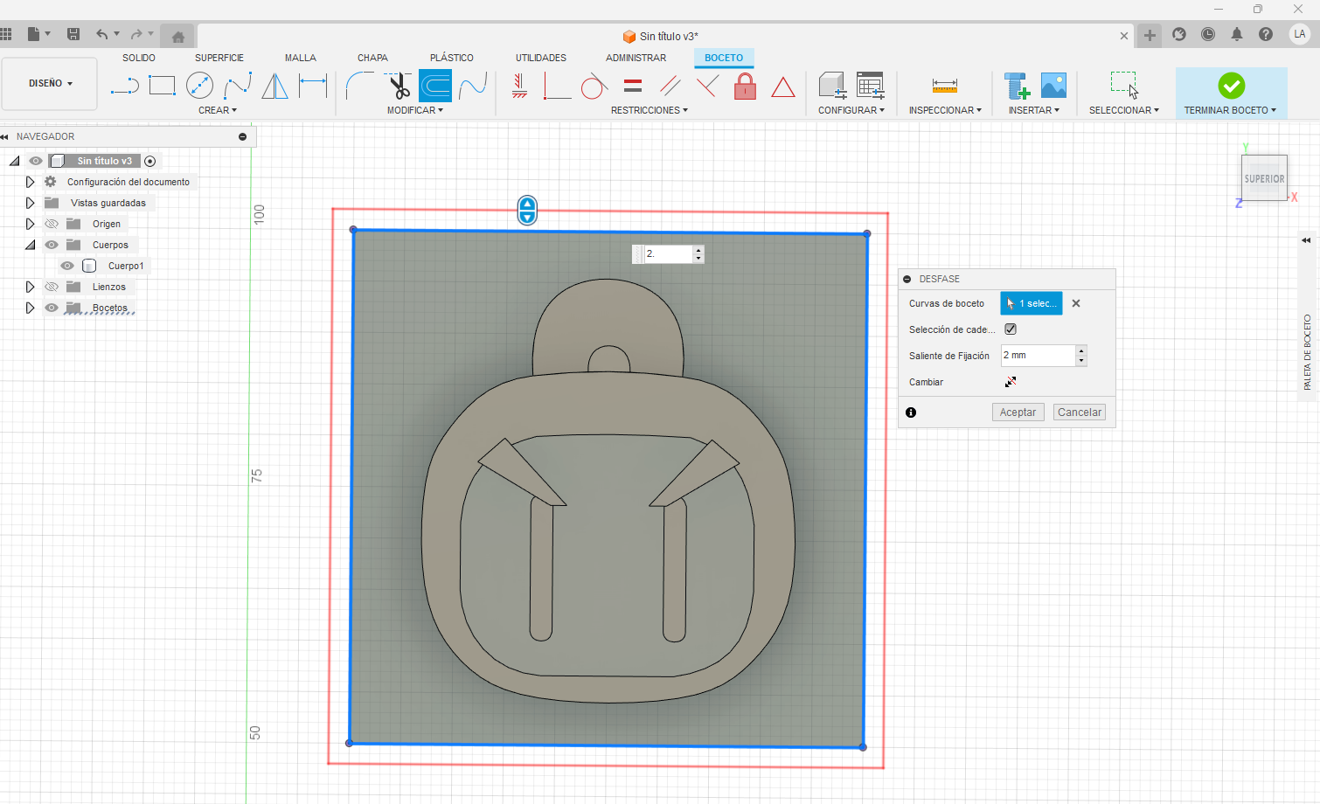Expand the Lienzos node

point(30,287)
